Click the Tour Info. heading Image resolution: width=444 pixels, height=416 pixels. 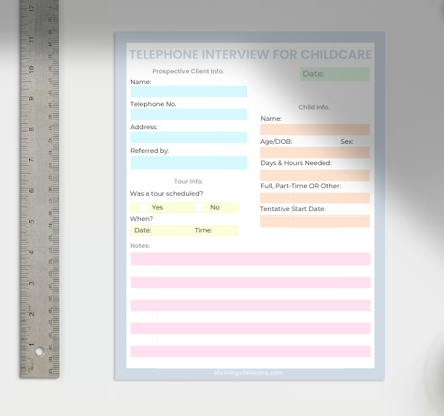click(x=188, y=181)
